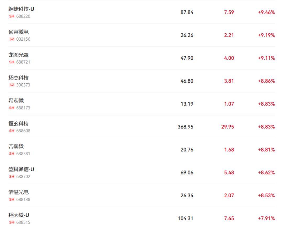Select 恒玄科技 stock name
This screenshot has height=229, width=283.
[18, 124]
